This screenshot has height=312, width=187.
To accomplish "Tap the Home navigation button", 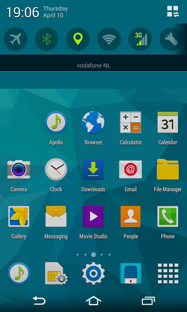I will pos(93,301).
